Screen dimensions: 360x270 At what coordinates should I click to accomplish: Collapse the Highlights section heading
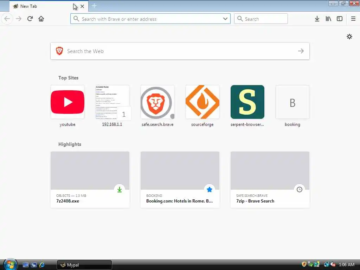[70, 144]
